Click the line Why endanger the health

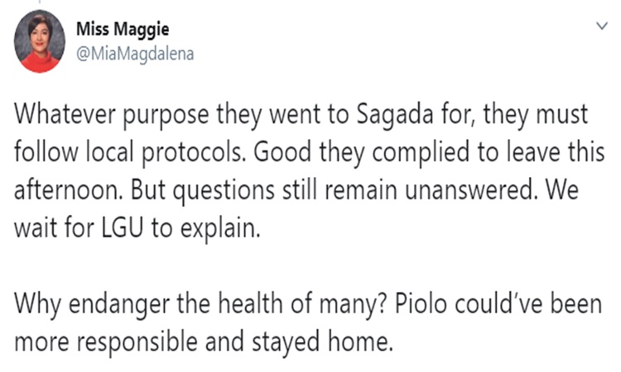[x=308, y=304]
